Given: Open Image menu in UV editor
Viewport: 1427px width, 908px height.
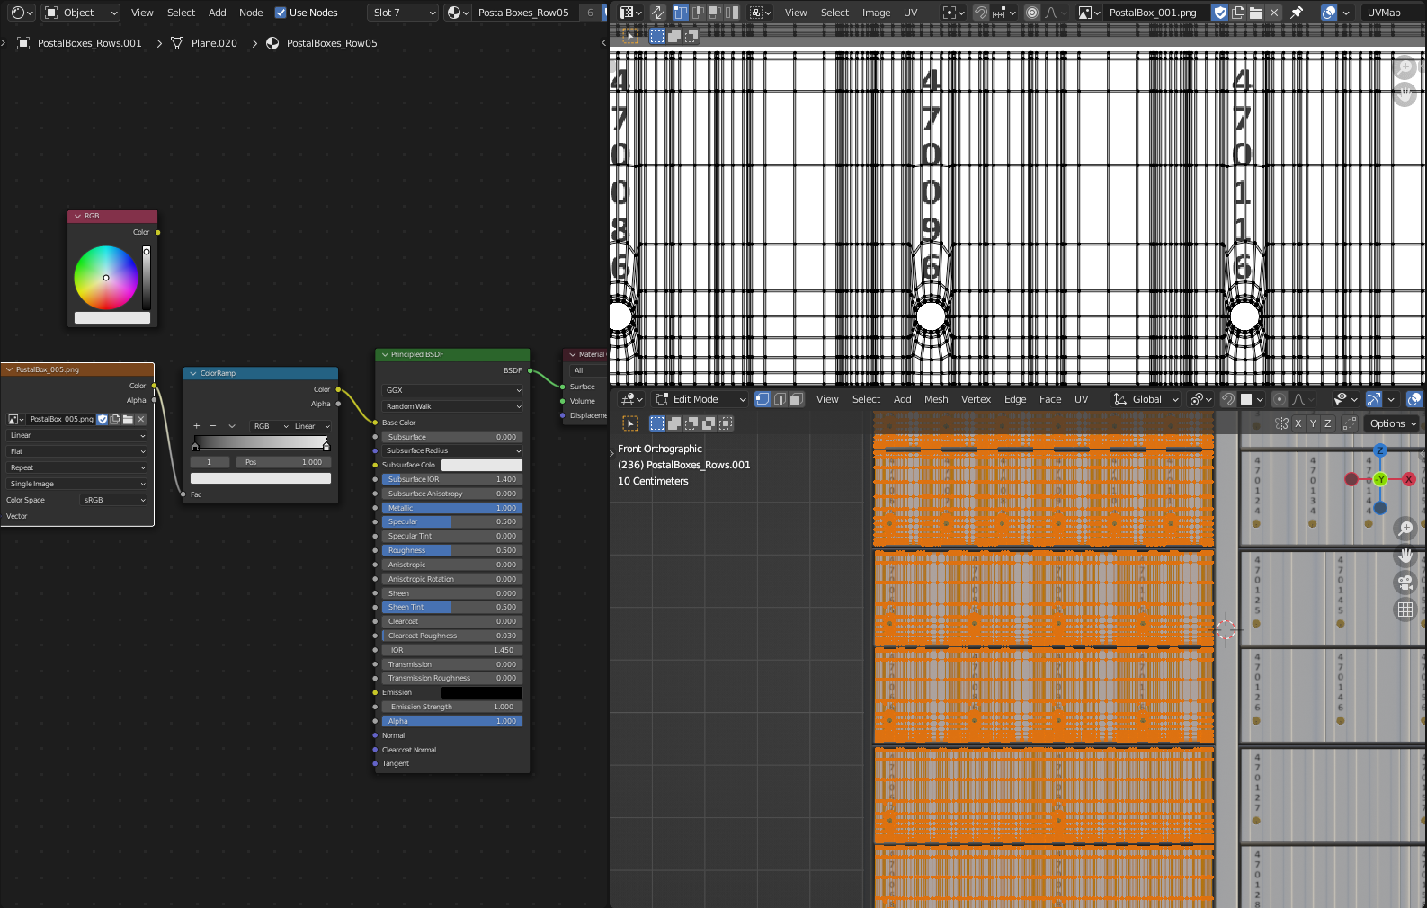Looking at the screenshot, I should point(876,13).
